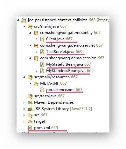This screenshot has width=126, height=149.
Task: Click the MyStatelessBean.java file icon
Action: pyautogui.click(x=42, y=71)
